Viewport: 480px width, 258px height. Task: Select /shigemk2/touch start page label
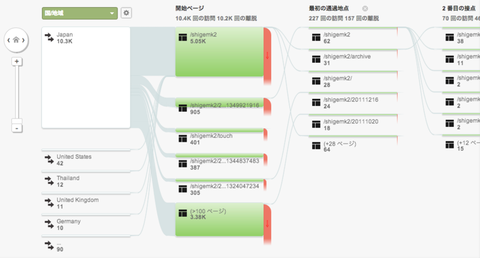click(211, 136)
